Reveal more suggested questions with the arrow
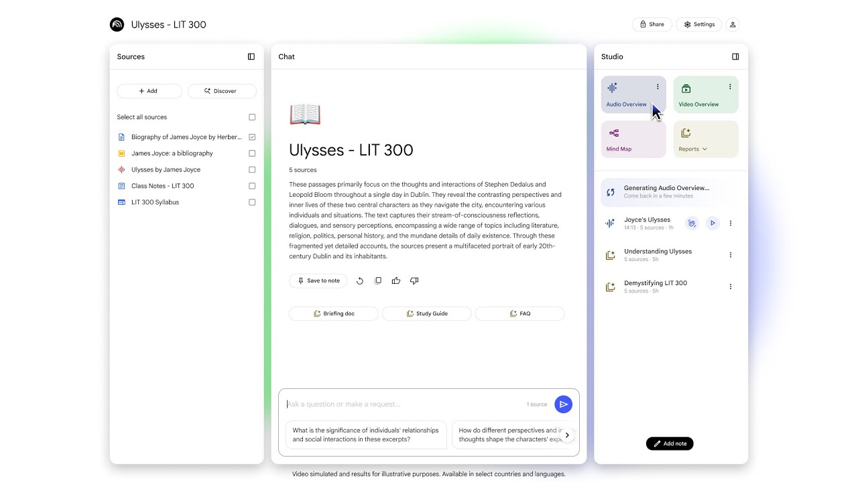Screen dimensions: 858x482 pyautogui.click(x=566, y=435)
